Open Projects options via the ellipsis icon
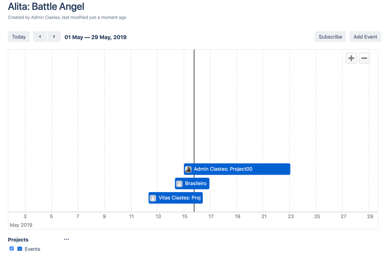389x256 pixels. click(66, 239)
